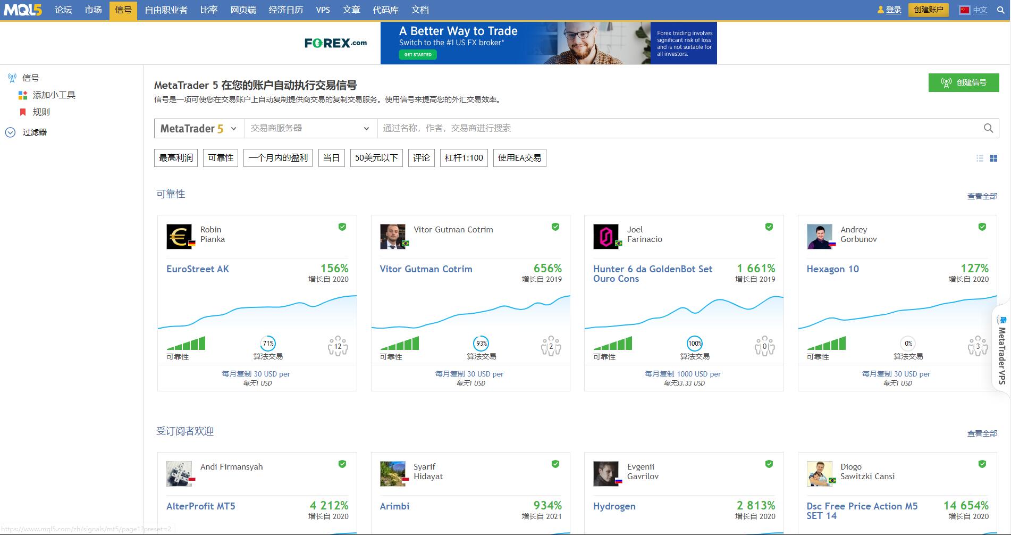This screenshot has height=535, width=1011.
Task: Switch to grid view layout icon
Action: [993, 158]
